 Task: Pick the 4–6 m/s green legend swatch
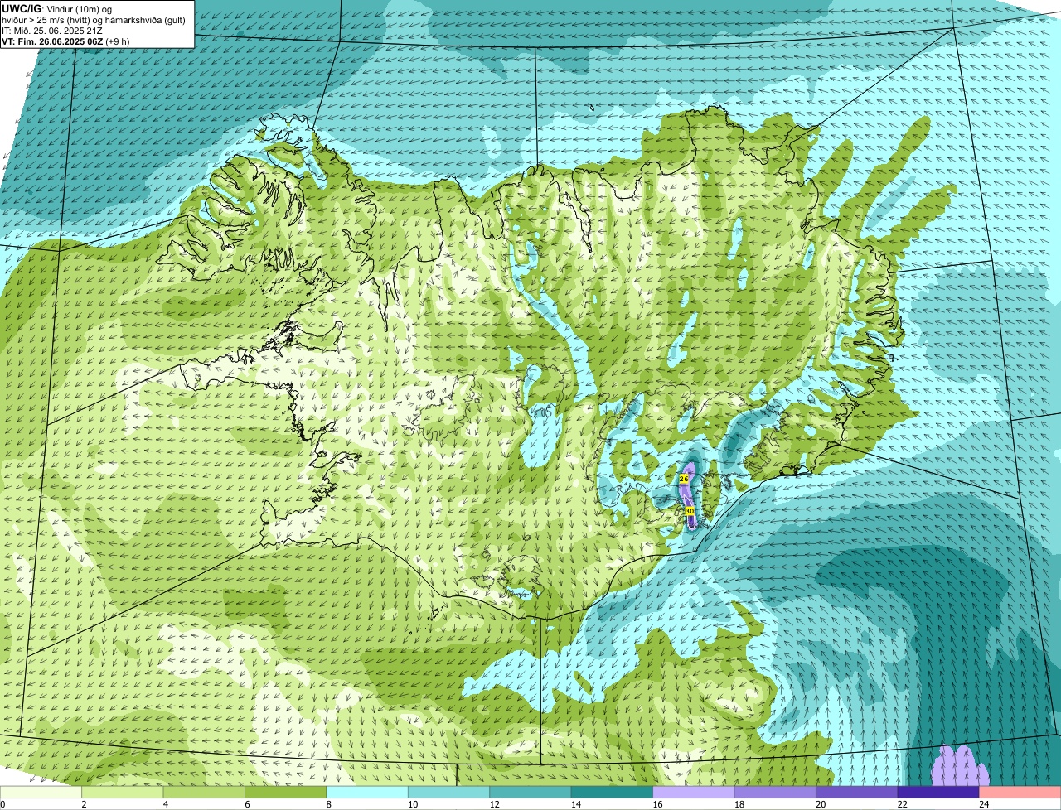pos(204,793)
